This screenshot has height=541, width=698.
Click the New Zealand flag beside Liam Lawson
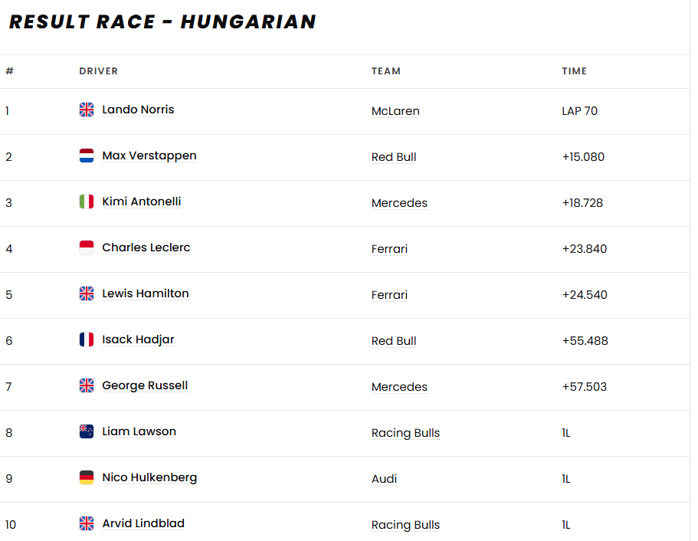87,431
